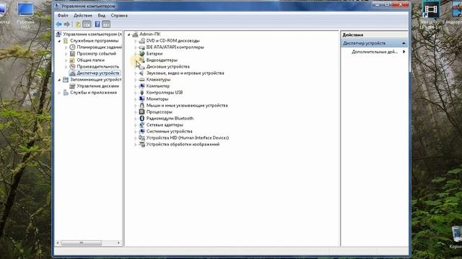Click the Клавиатуры keyboard icon

click(141, 80)
